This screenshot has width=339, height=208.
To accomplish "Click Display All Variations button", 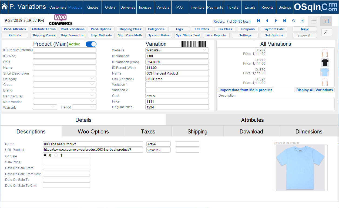I will tap(314, 90).
